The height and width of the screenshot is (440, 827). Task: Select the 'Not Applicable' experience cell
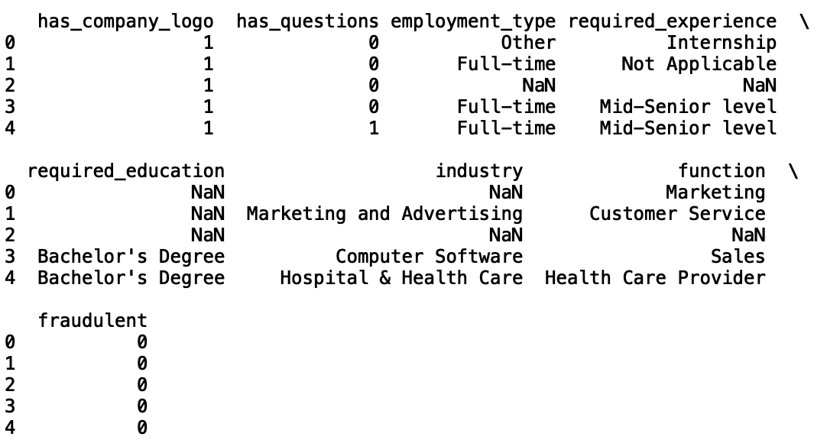click(699, 64)
